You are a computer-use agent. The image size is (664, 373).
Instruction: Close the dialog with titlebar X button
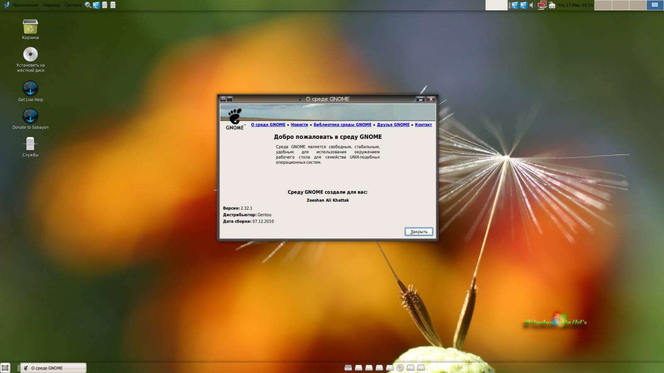click(431, 99)
